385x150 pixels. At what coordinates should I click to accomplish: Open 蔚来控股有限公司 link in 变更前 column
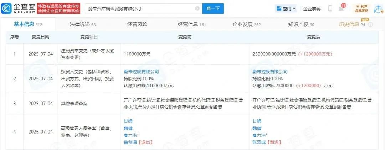click(142, 71)
